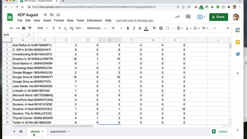Open the fill color picker

(x=154, y=28)
